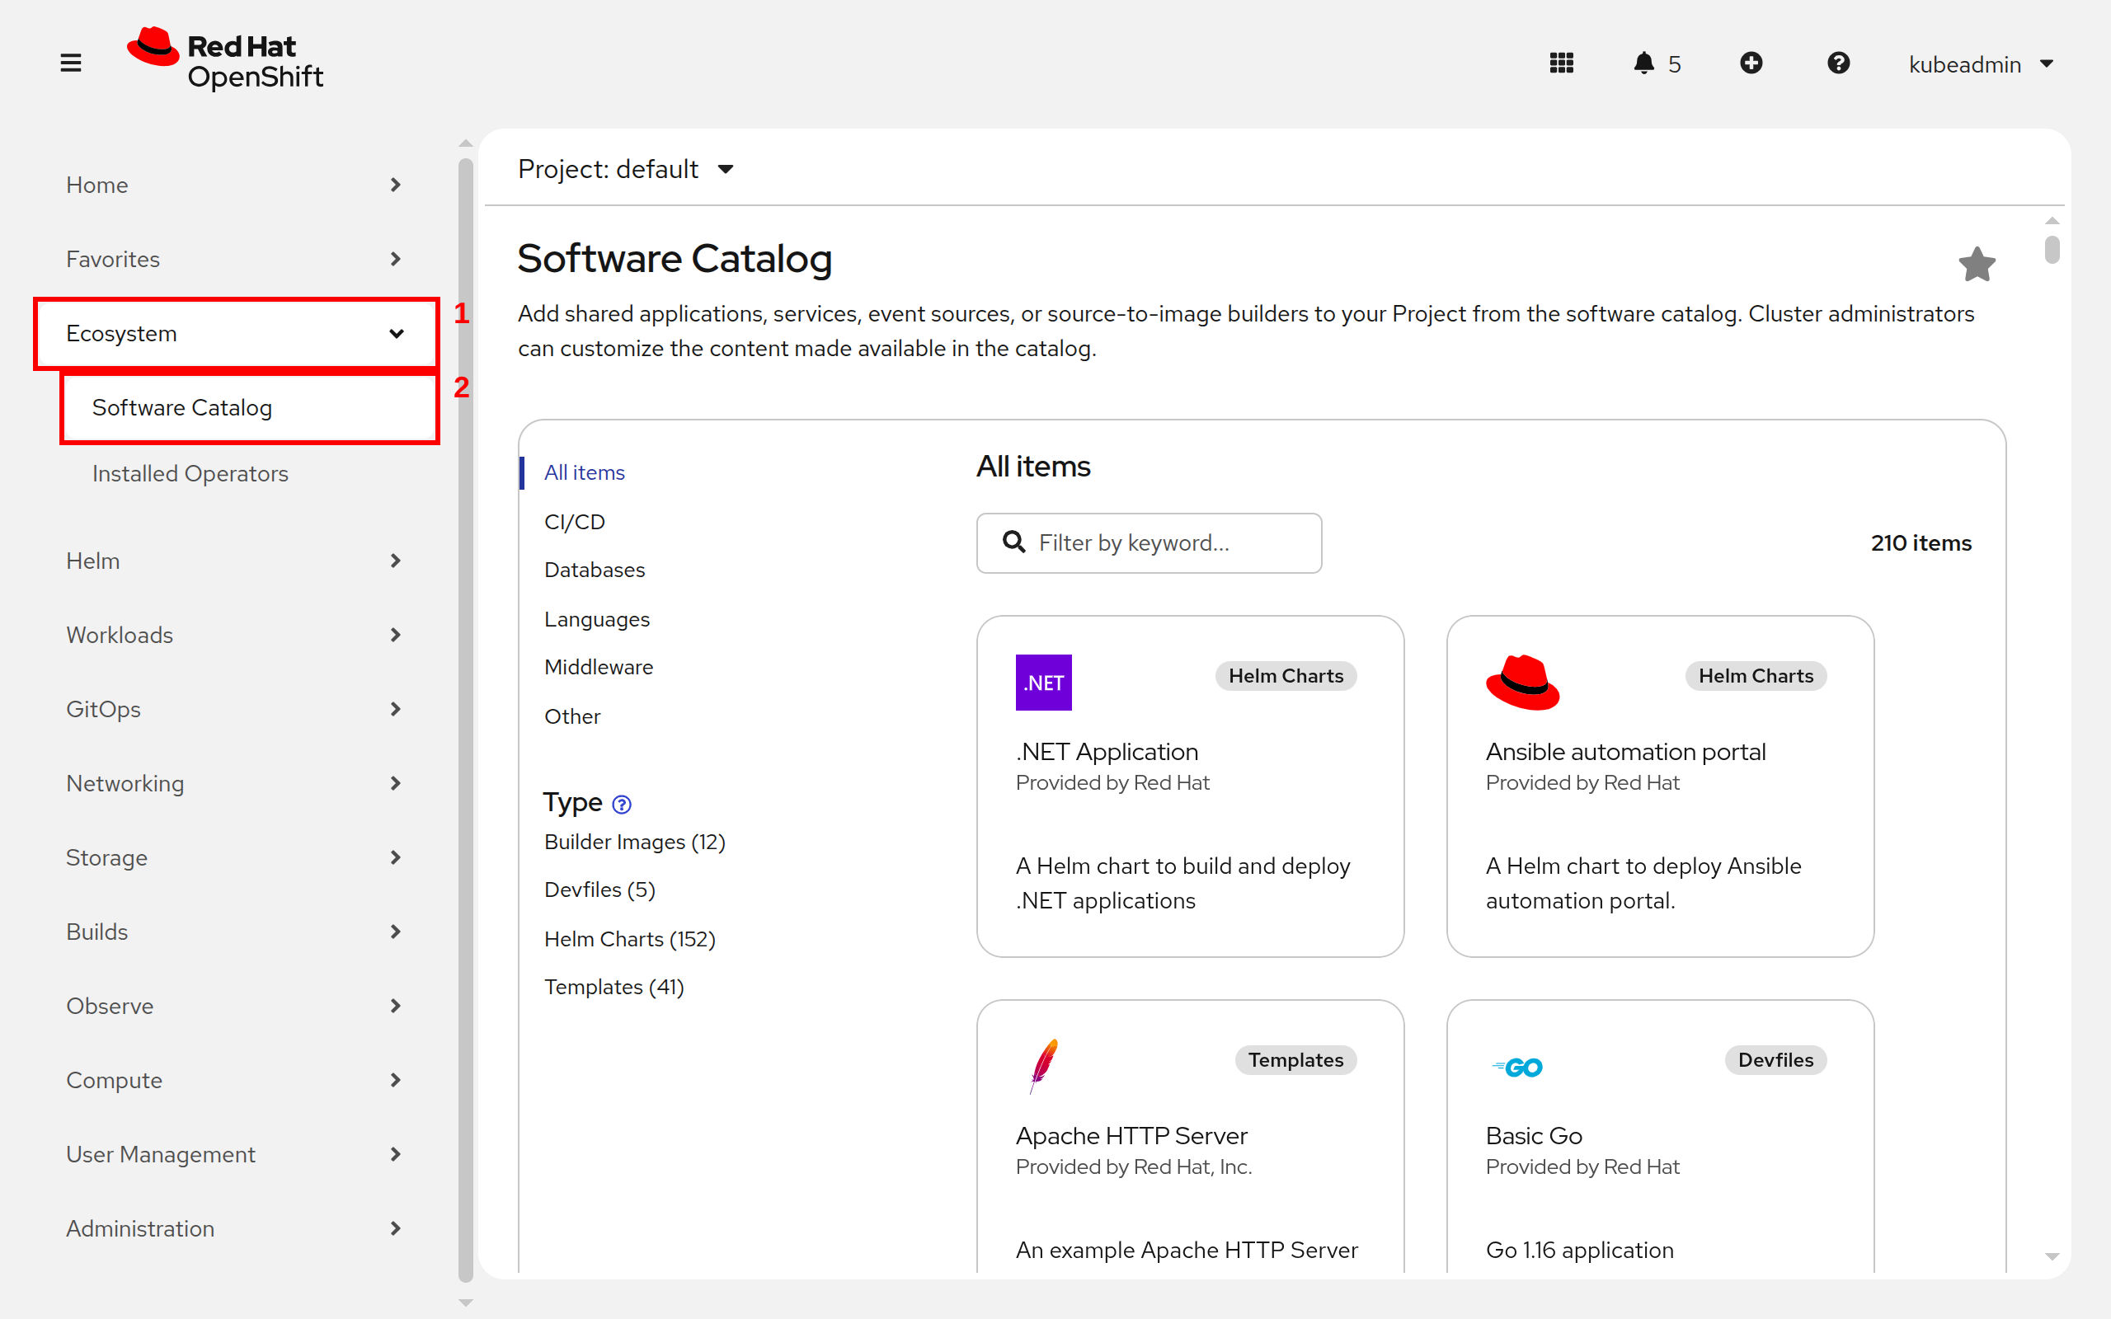Expand the User Management navigation section
This screenshot has width=2111, height=1319.
tap(236, 1154)
